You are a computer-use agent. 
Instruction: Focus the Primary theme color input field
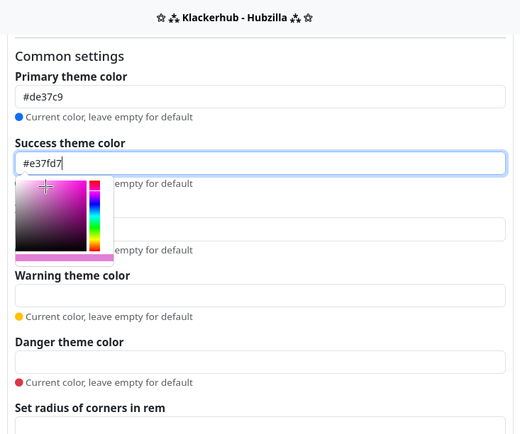coord(260,97)
